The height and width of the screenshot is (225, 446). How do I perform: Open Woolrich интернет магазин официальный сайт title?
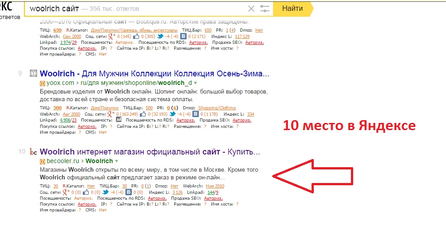click(150, 152)
